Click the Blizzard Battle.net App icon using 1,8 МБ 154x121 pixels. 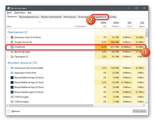click(12, 78)
